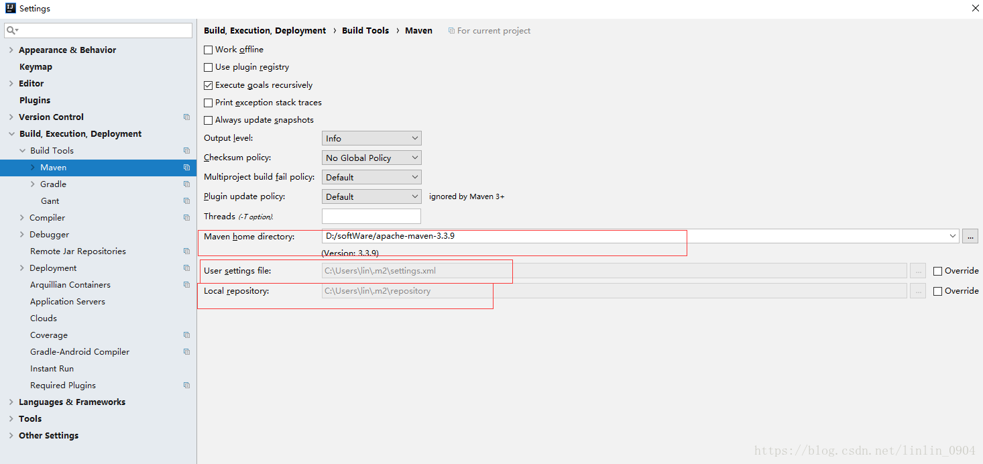Open Maven home directory dropdown arrow
The width and height of the screenshot is (983, 464).
coord(953,236)
